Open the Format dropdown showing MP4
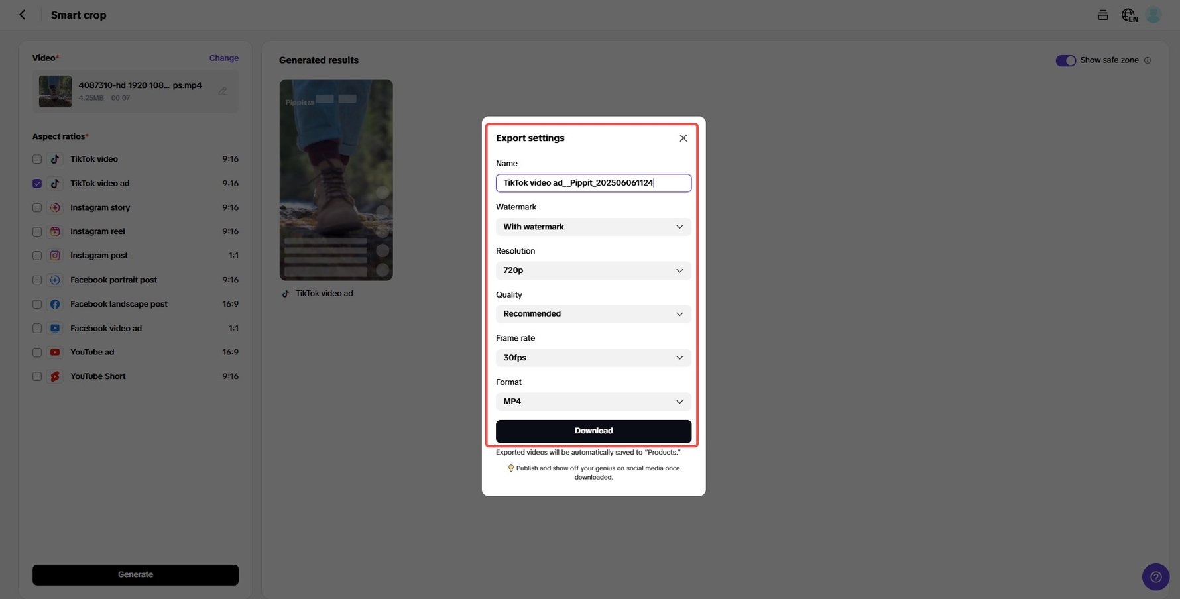 593,402
